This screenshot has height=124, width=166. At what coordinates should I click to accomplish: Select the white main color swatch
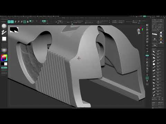click(x=6, y=64)
